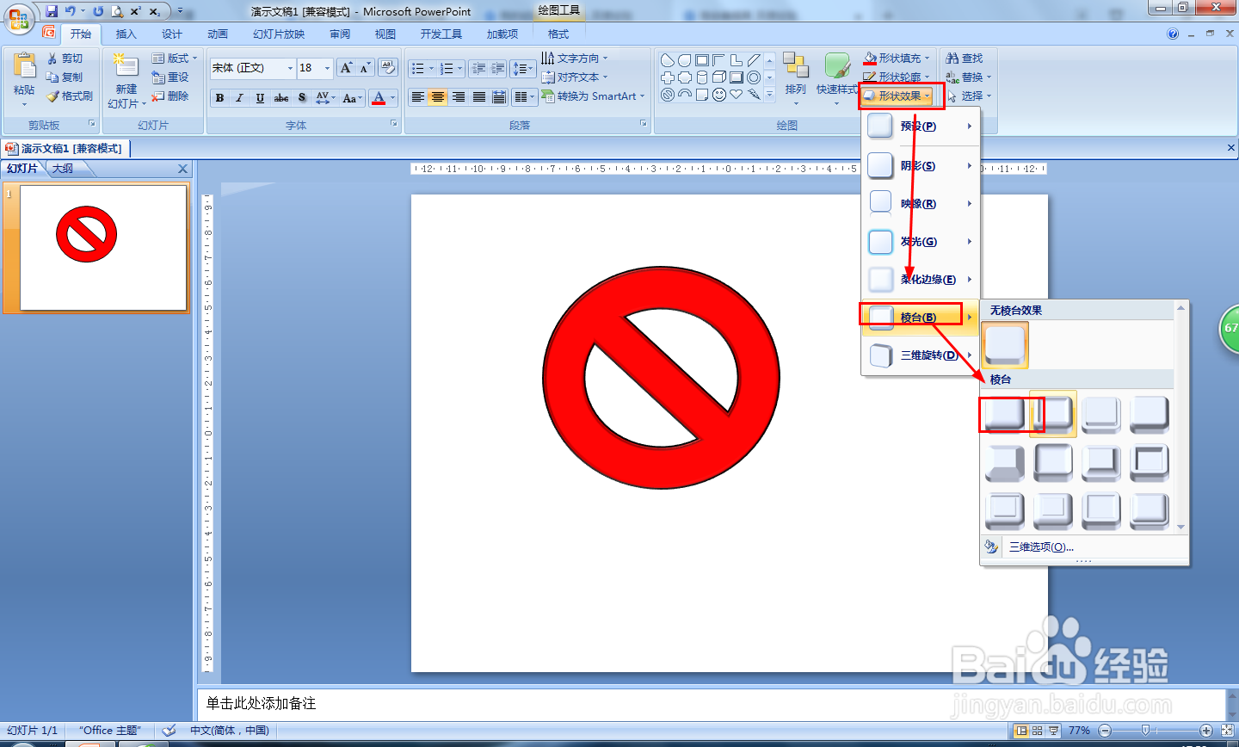Screen dimensions: 1239x747
Task: Toggle text shadow S button
Action: (x=302, y=98)
